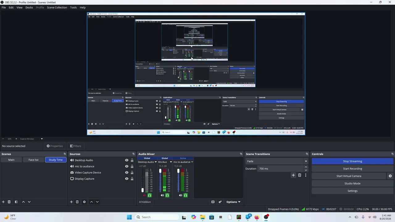The image size is (395, 222).
Task: Move source up in Sources list
Action: [91, 202]
